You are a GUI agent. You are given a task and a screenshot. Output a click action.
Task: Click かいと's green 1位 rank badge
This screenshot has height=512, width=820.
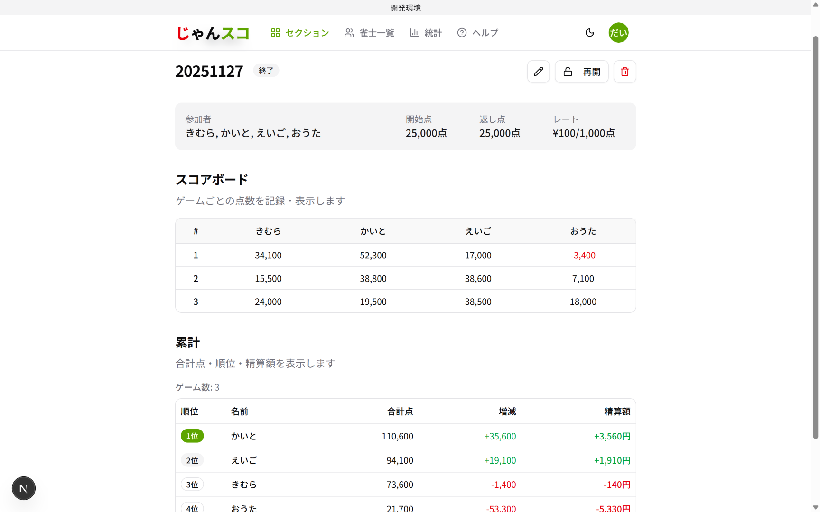click(192, 436)
